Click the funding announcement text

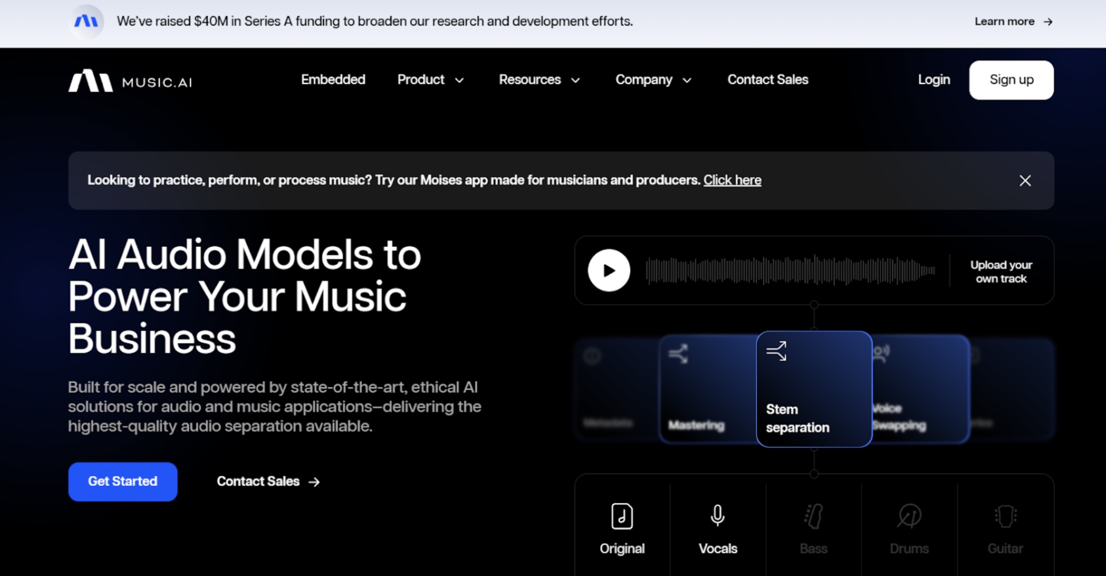point(374,21)
